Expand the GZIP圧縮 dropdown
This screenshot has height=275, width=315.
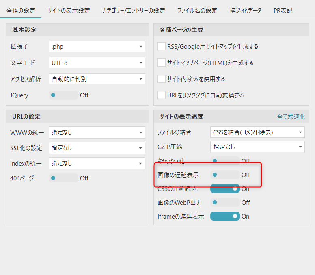[257, 147]
